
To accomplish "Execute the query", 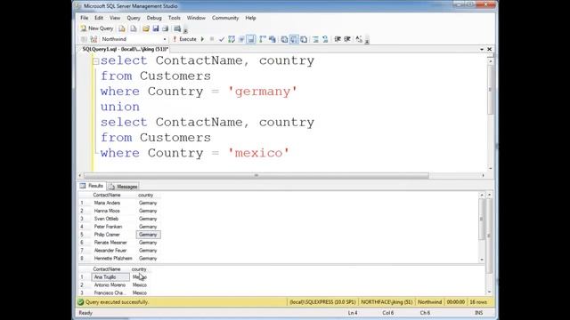I will point(184,39).
